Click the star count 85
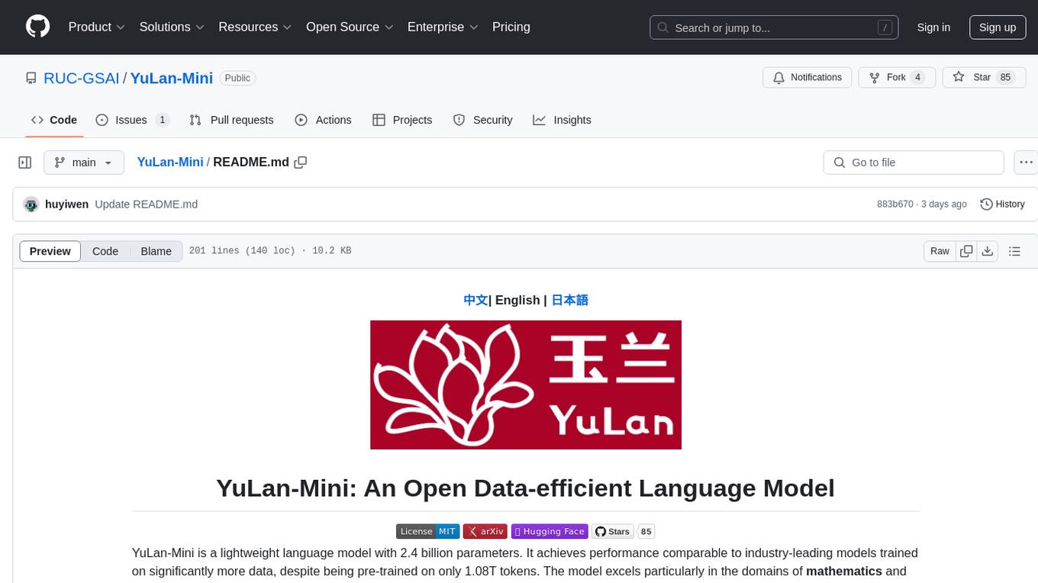Image resolution: width=1038 pixels, height=583 pixels. tap(1005, 77)
